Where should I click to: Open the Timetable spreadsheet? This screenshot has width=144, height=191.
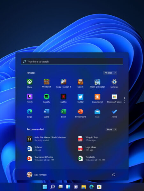(92, 158)
